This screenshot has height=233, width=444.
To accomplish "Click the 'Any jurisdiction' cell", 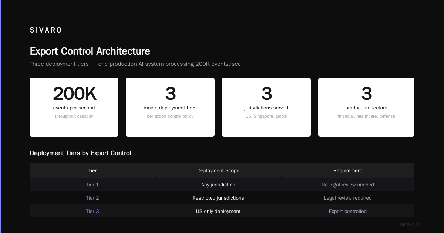I will pyautogui.click(x=218, y=185).
